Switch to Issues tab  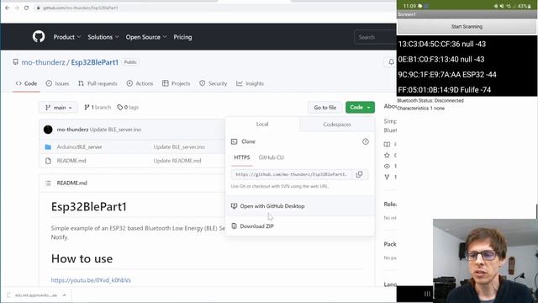(x=57, y=83)
